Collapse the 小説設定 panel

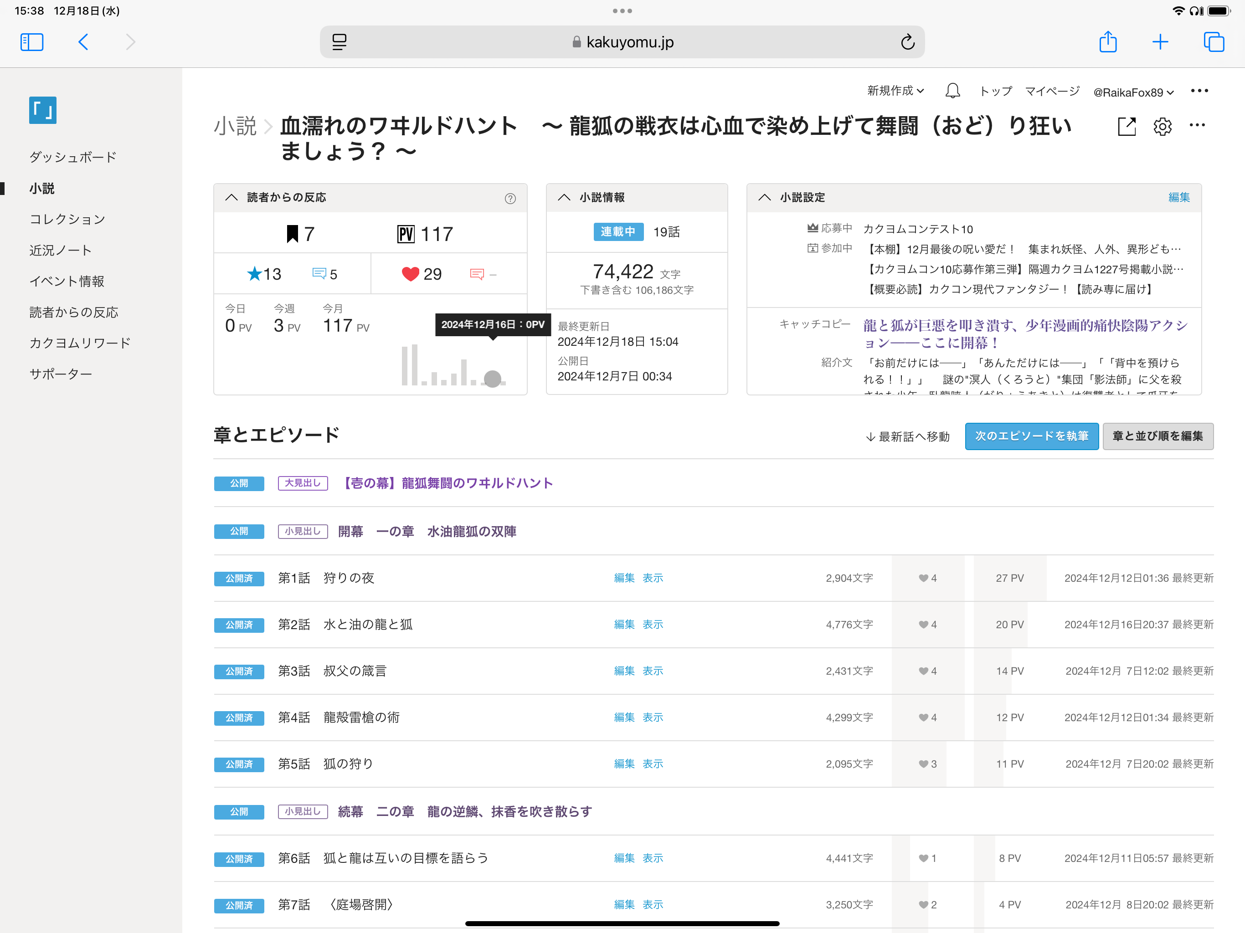pos(764,198)
